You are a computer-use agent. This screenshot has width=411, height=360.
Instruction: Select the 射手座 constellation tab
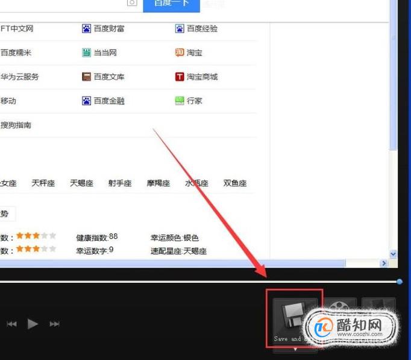click(x=120, y=183)
